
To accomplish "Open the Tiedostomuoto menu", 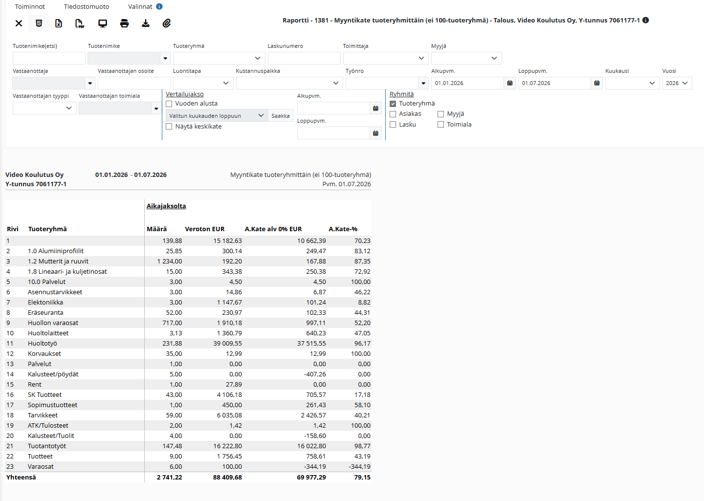I will pos(87,6).
